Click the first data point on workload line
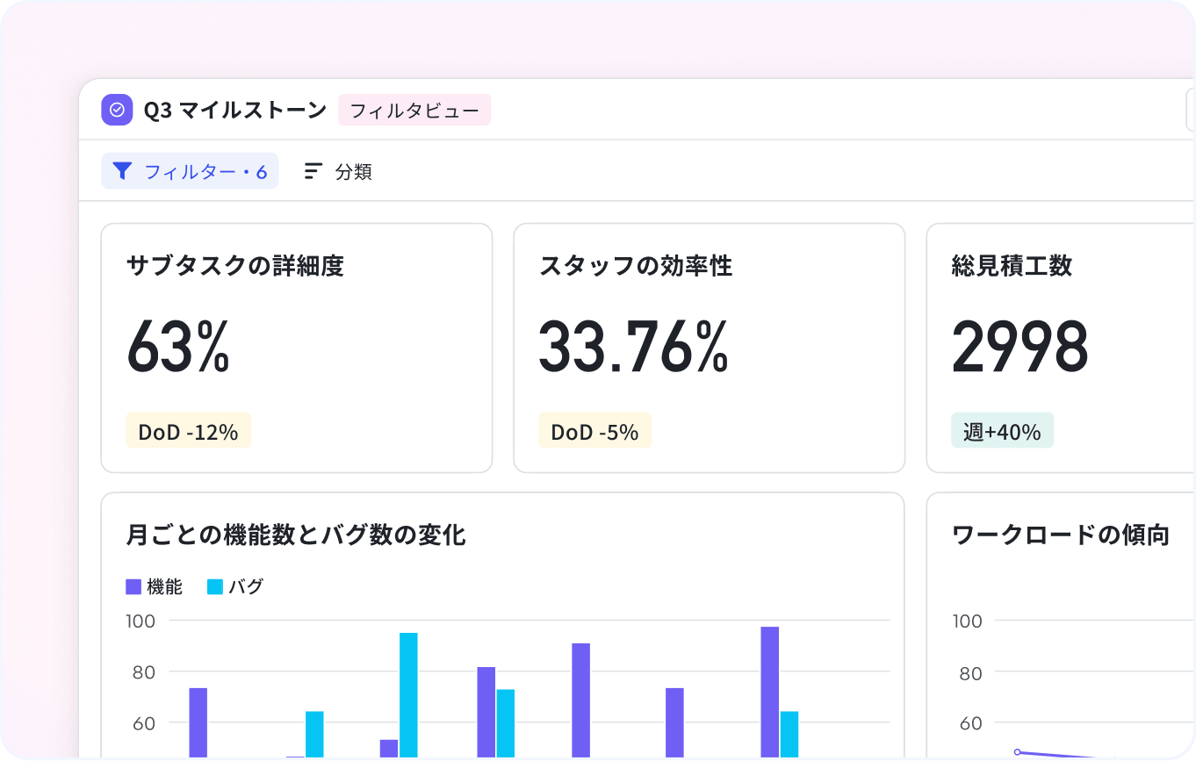Viewport: 1196px width, 761px height. (1017, 751)
